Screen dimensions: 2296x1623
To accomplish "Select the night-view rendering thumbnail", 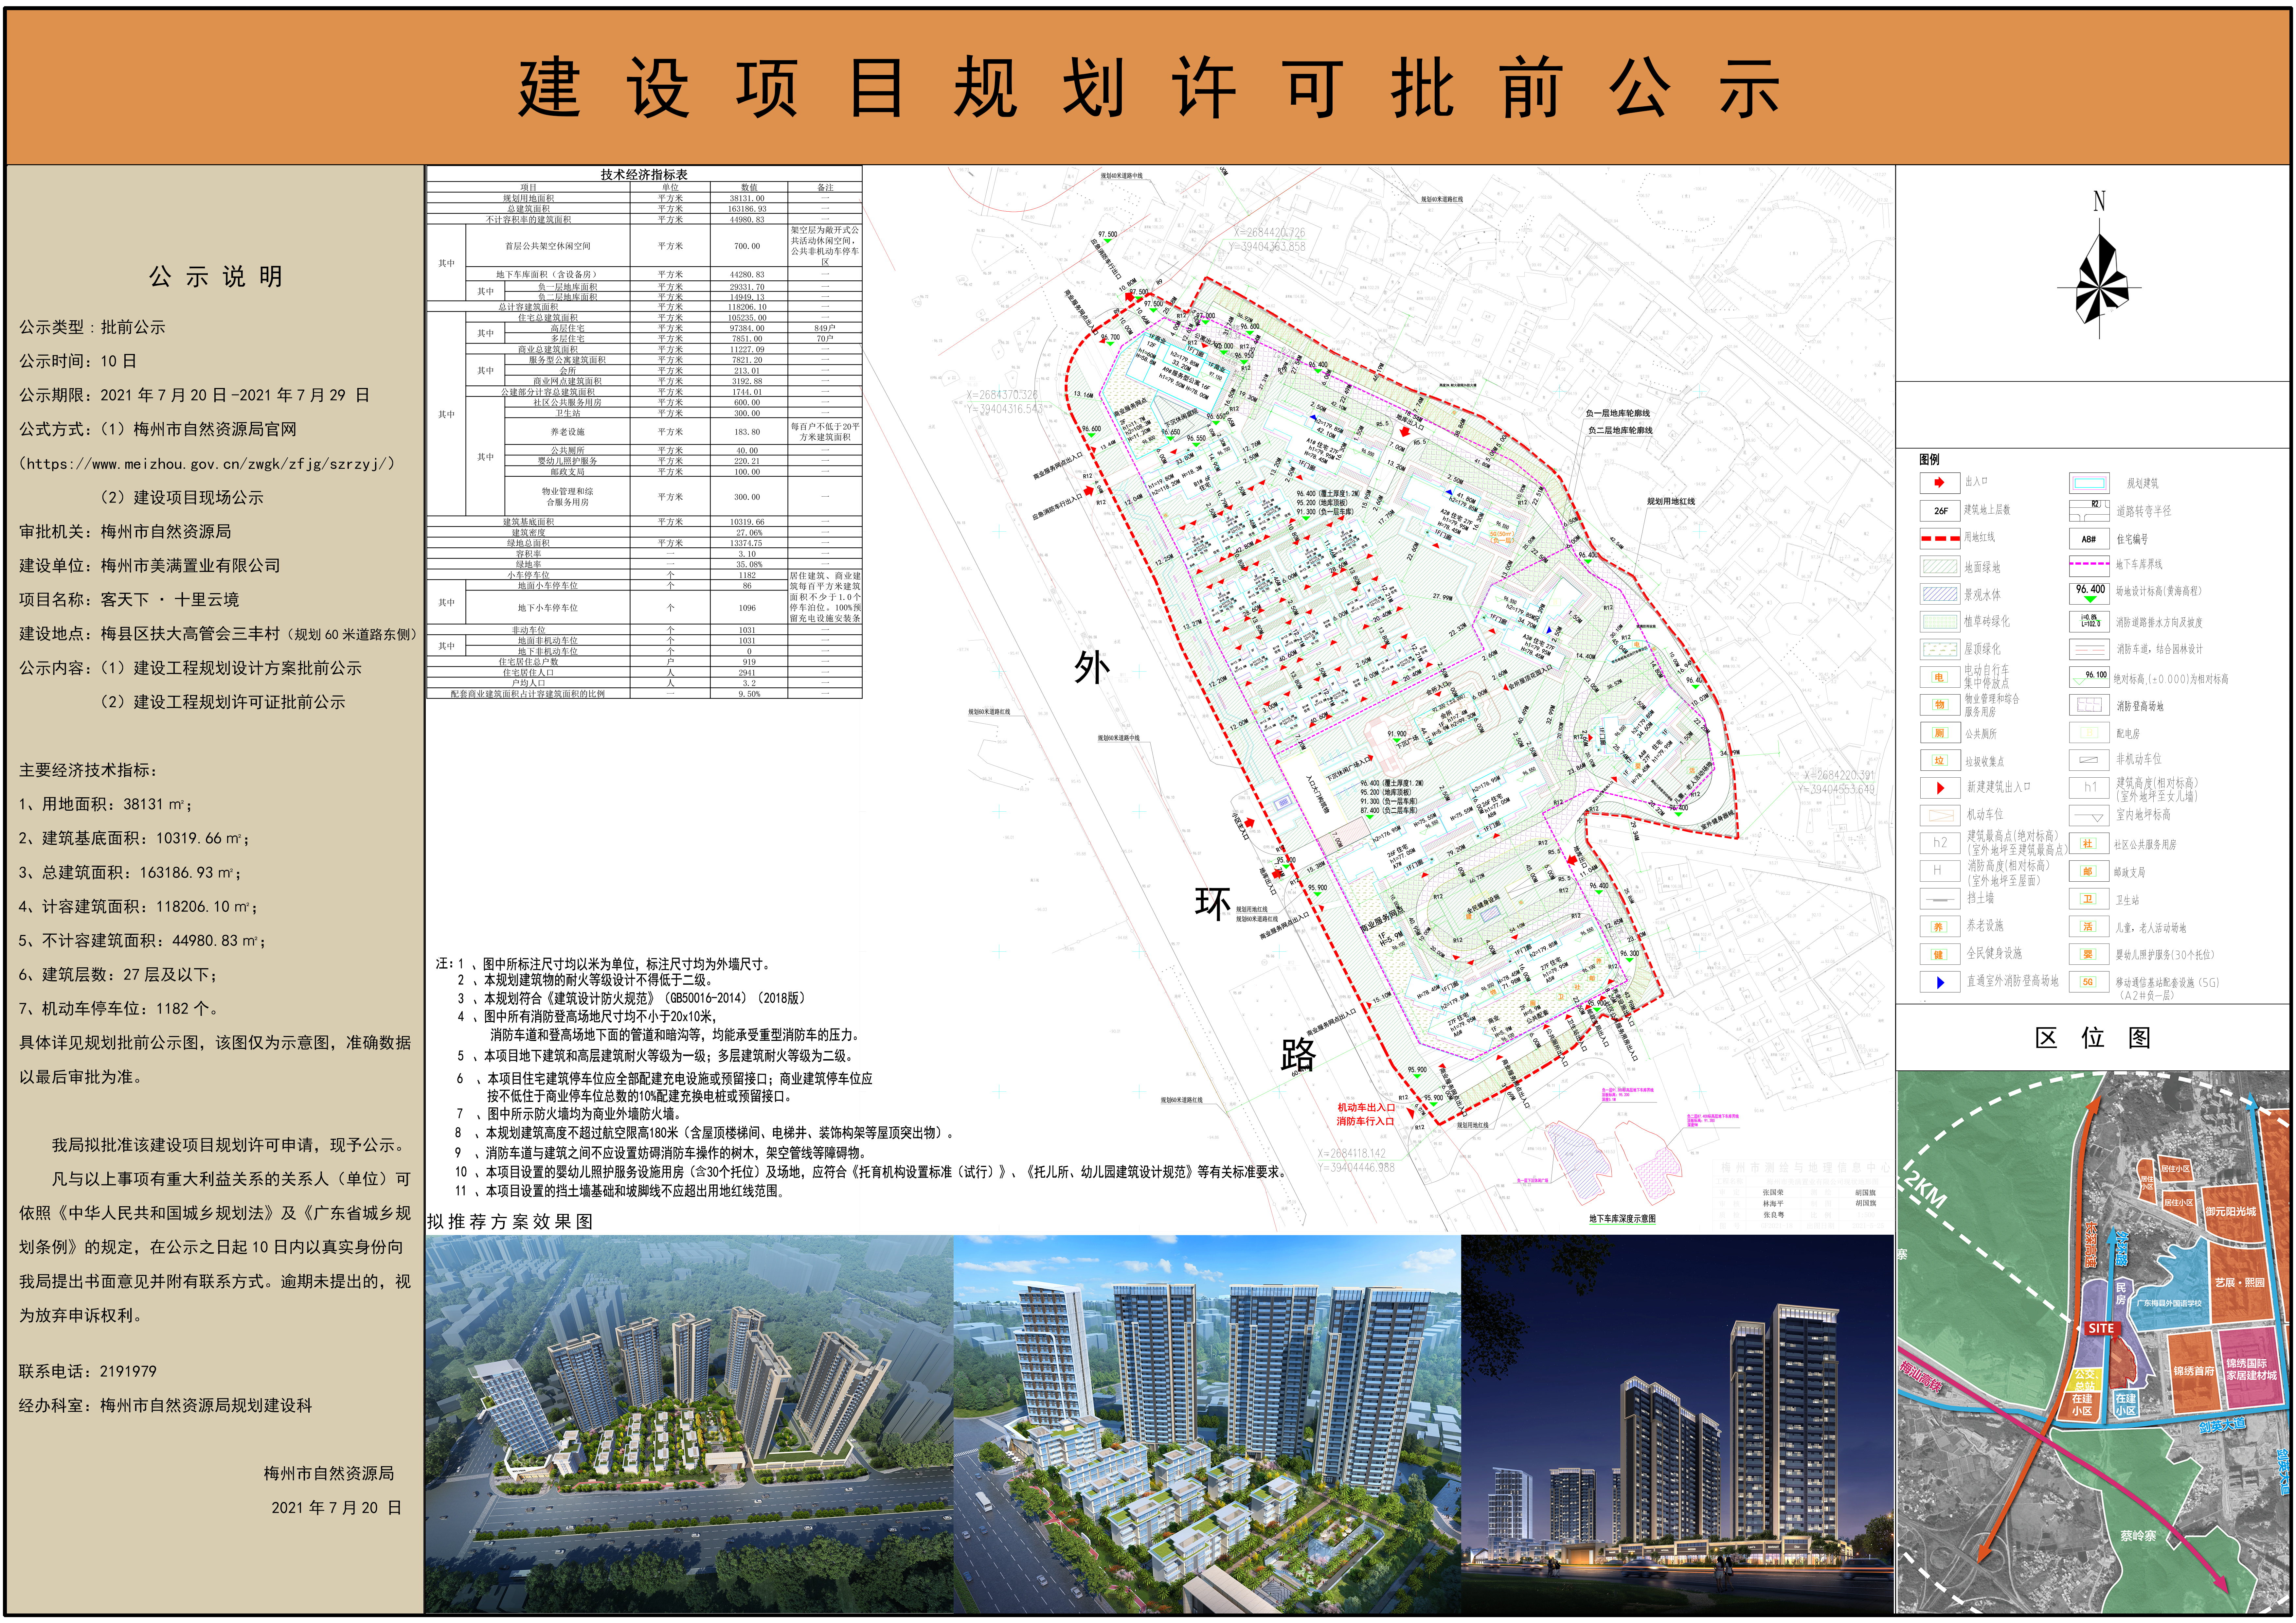I will click(x=1677, y=1424).
